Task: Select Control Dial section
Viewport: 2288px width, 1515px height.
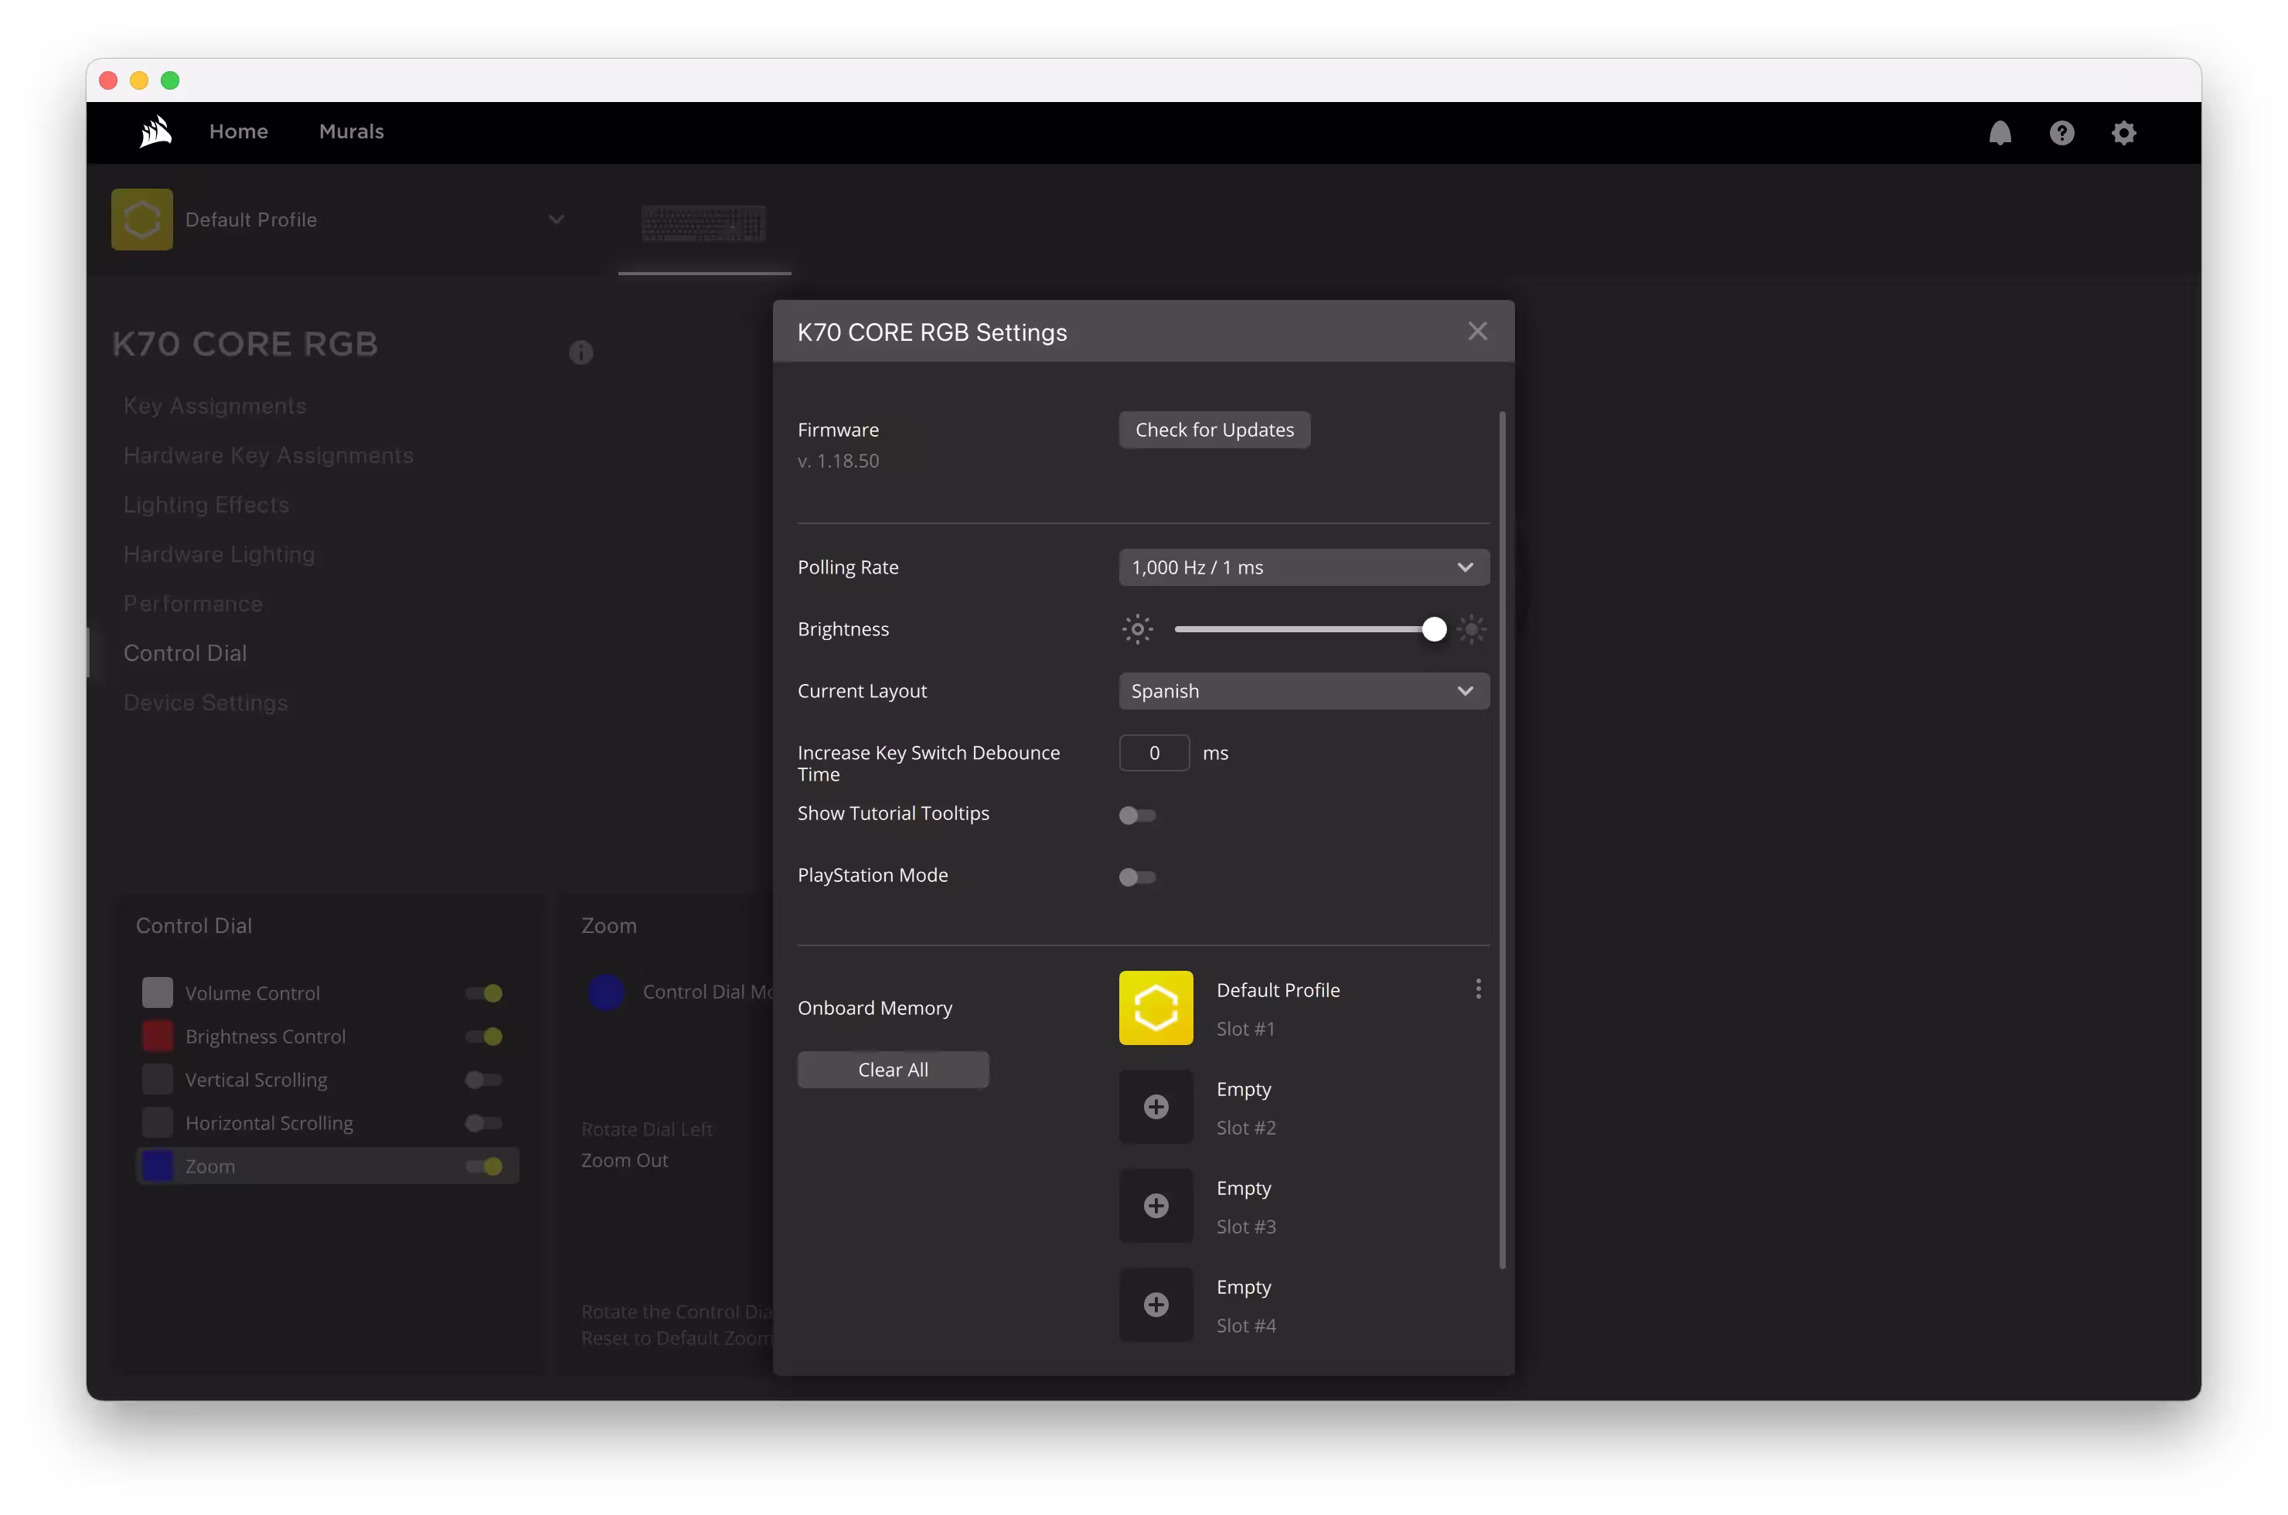Action: [x=186, y=653]
